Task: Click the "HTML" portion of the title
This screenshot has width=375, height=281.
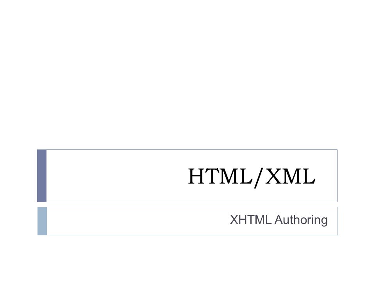Action: click(x=220, y=176)
